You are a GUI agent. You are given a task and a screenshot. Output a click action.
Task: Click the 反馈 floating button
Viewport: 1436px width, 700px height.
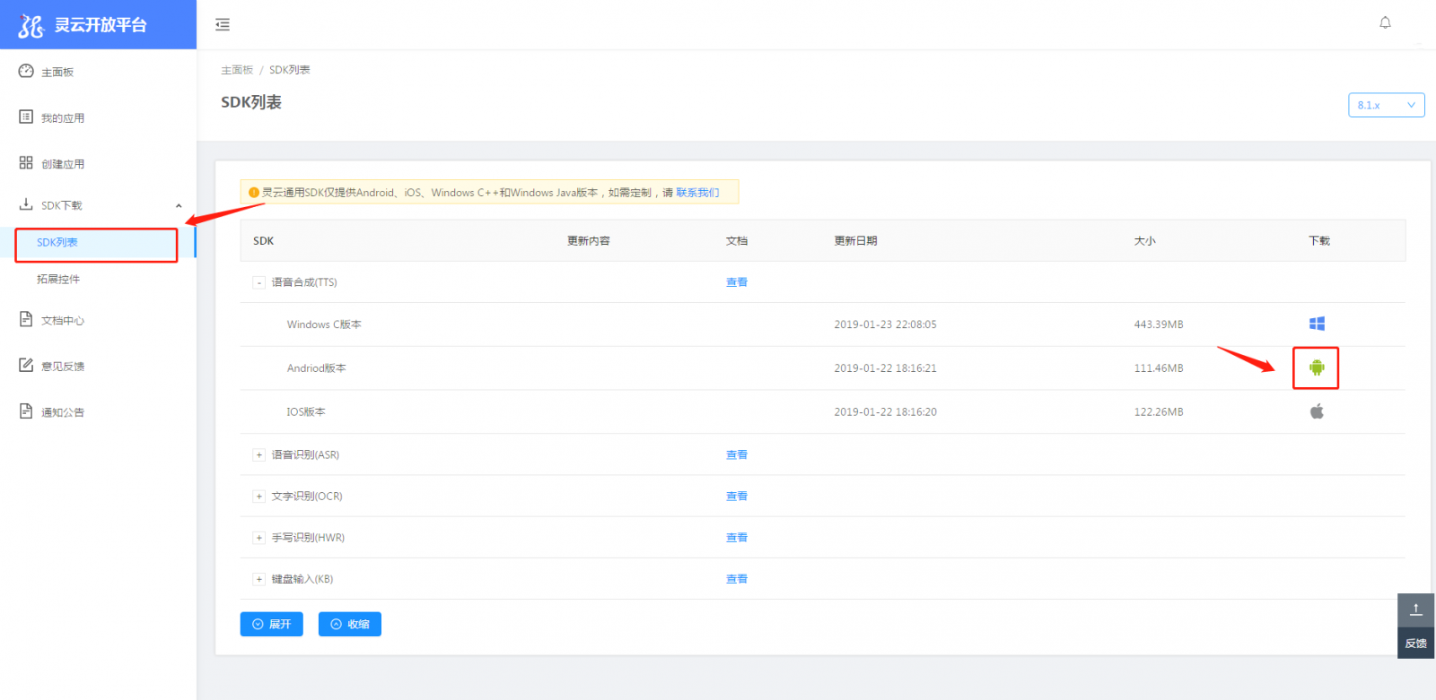click(x=1415, y=644)
